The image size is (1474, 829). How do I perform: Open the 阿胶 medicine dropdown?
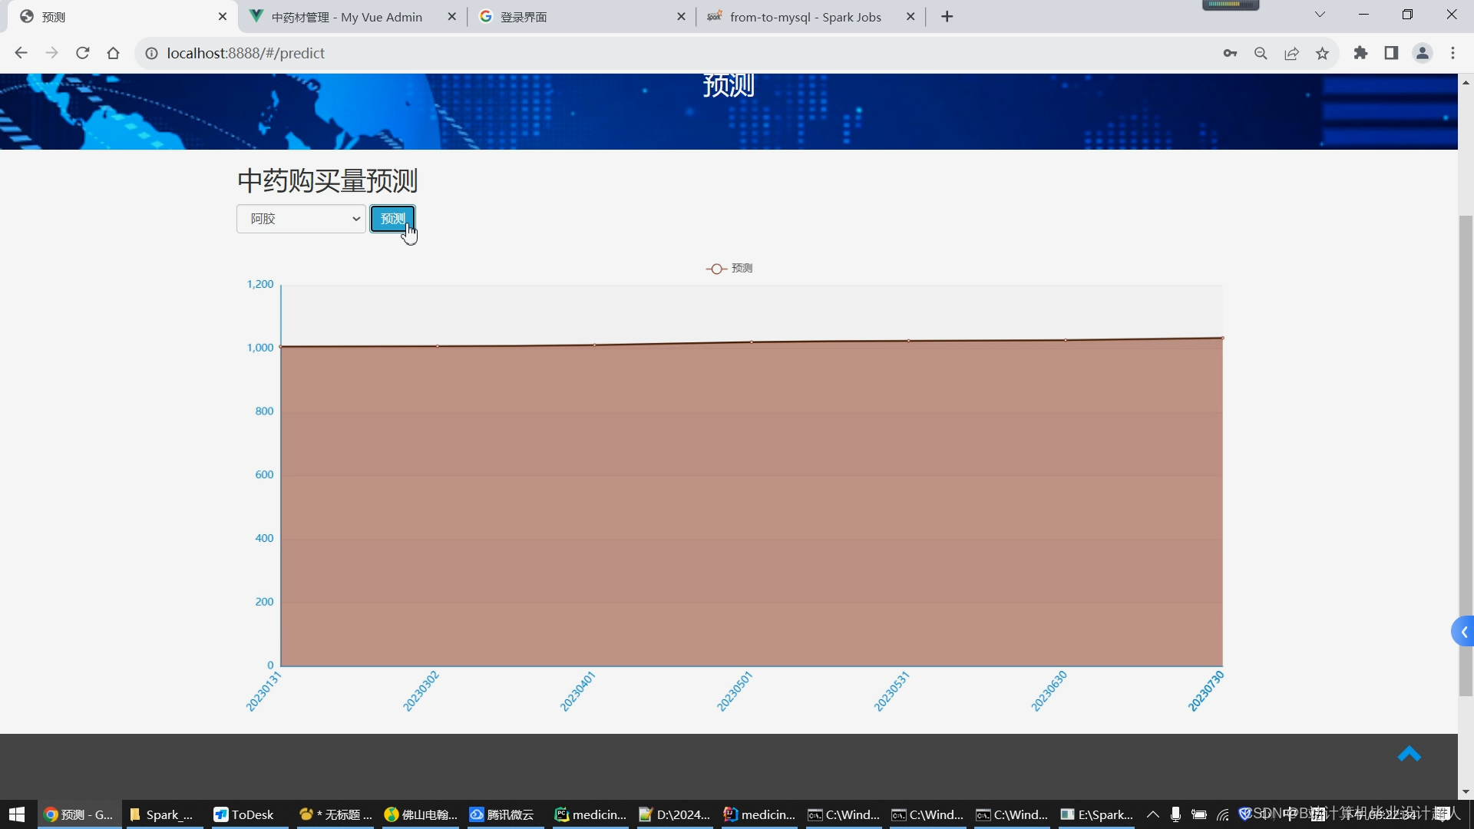301,219
